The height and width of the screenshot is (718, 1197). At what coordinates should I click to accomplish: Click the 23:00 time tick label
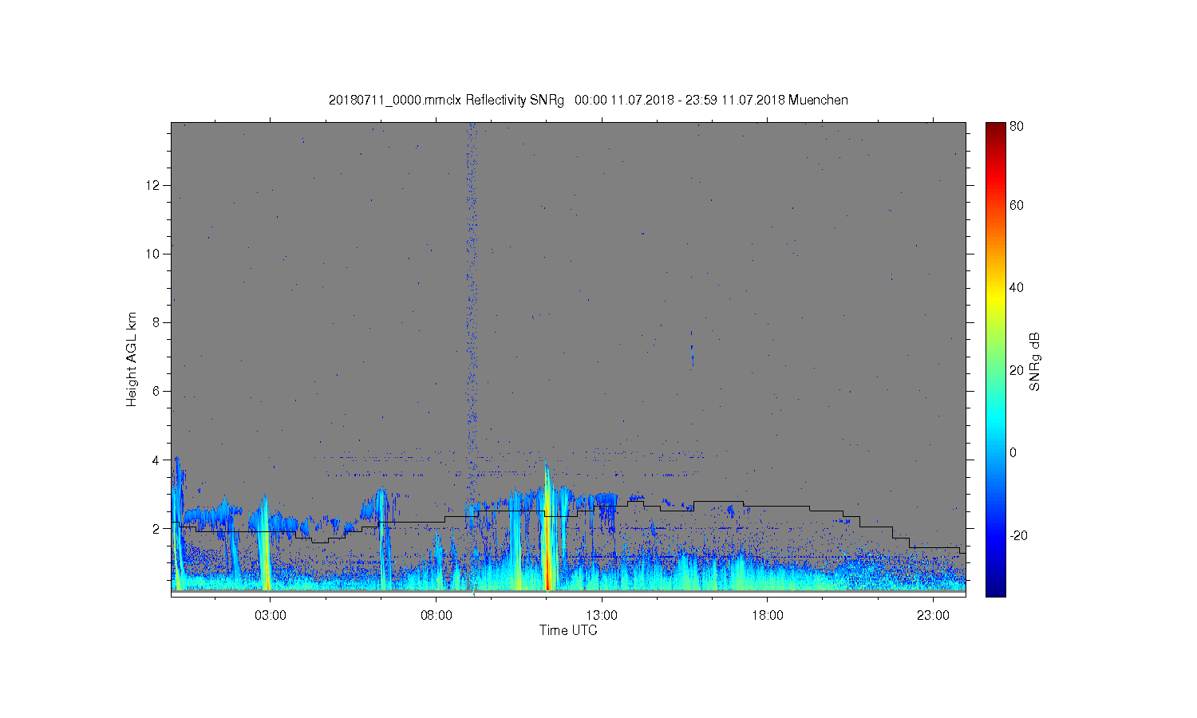(933, 616)
